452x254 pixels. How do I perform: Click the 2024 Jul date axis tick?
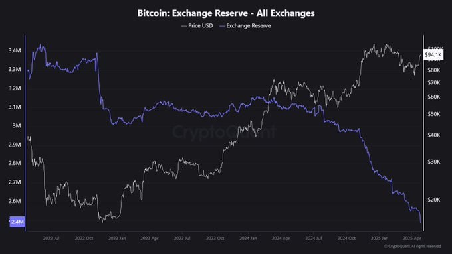(314, 239)
